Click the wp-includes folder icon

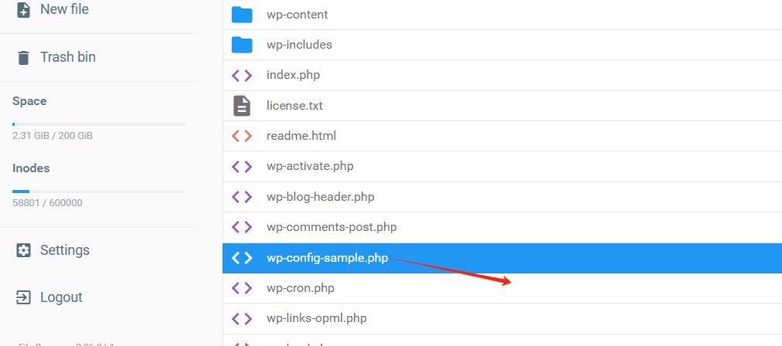coord(242,45)
